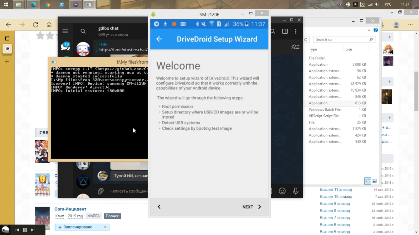Viewport: 419px width, 235px height.
Task: Sort Explorer by Type column
Action: pyautogui.click(x=313, y=49)
